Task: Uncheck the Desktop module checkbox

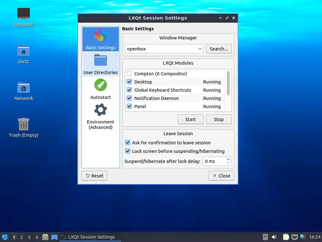Action: click(x=129, y=82)
